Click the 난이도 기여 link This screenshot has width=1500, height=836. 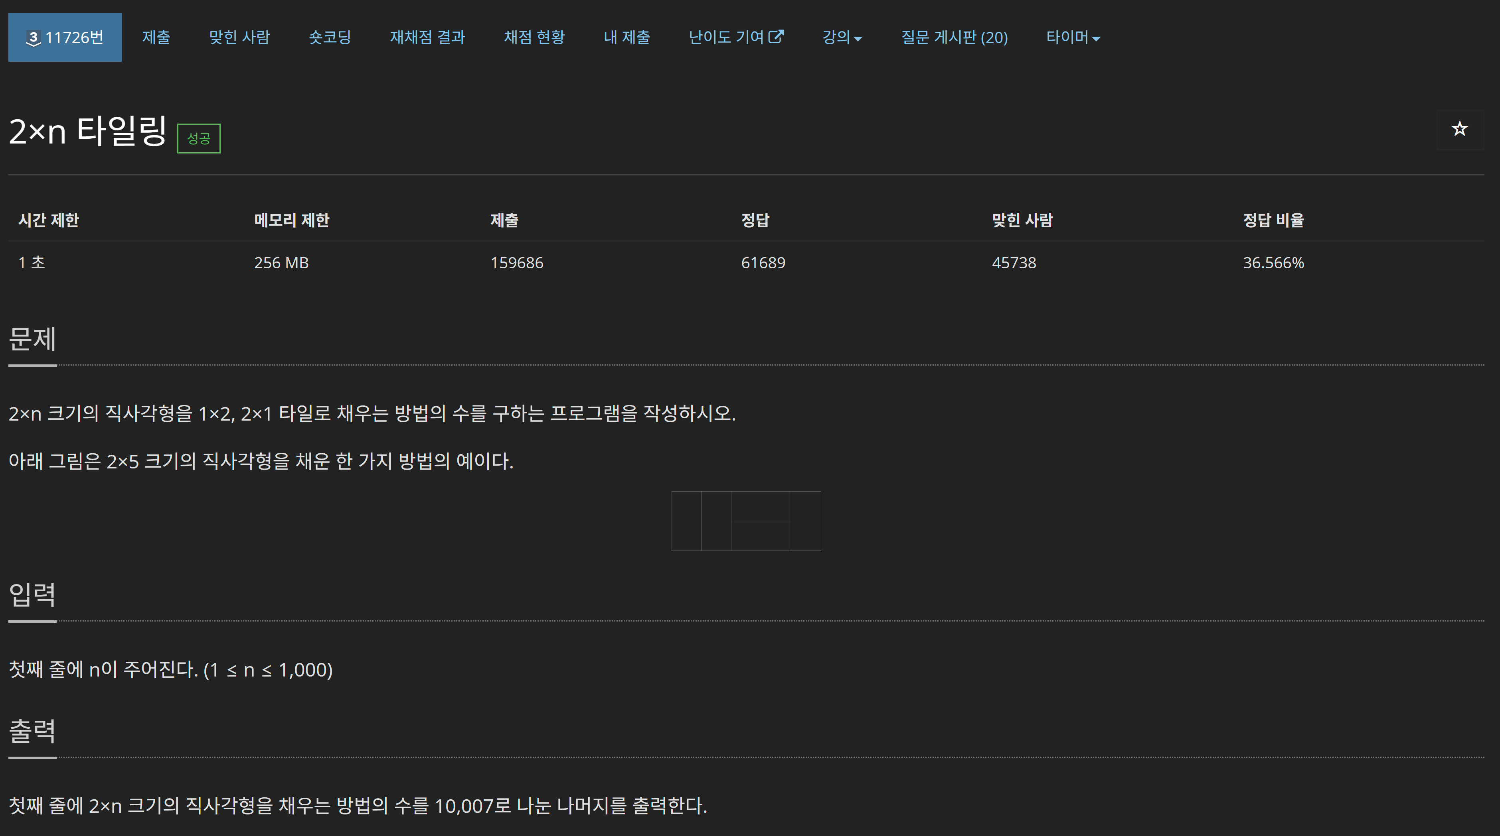pos(726,37)
